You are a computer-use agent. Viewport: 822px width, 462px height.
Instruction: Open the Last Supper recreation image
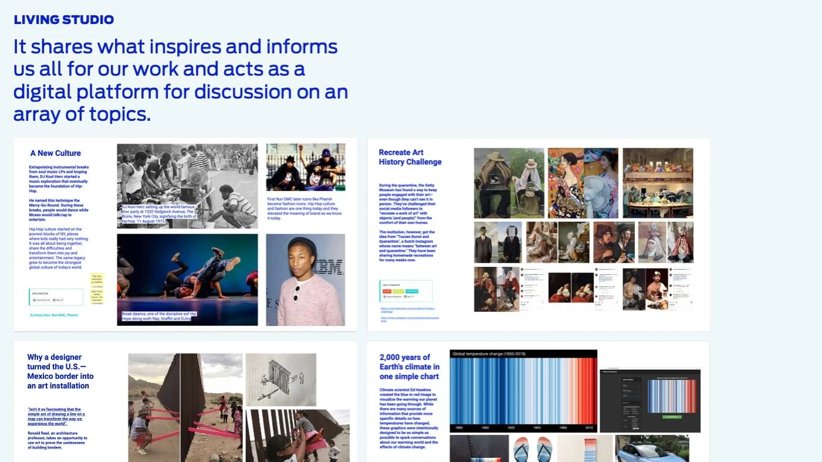click(x=658, y=182)
